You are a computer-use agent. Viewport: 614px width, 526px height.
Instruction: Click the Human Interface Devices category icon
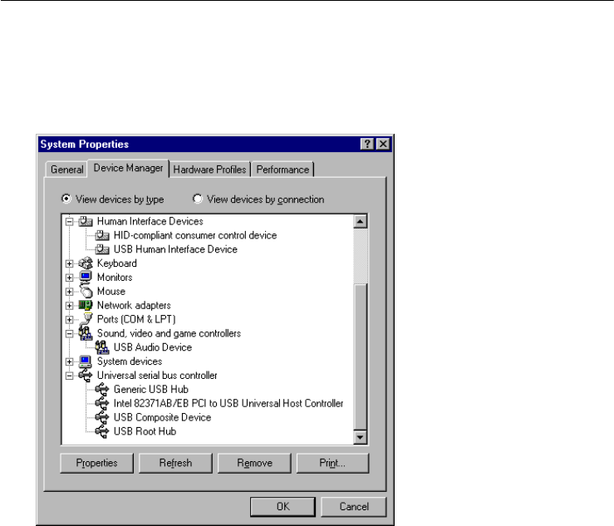86,222
